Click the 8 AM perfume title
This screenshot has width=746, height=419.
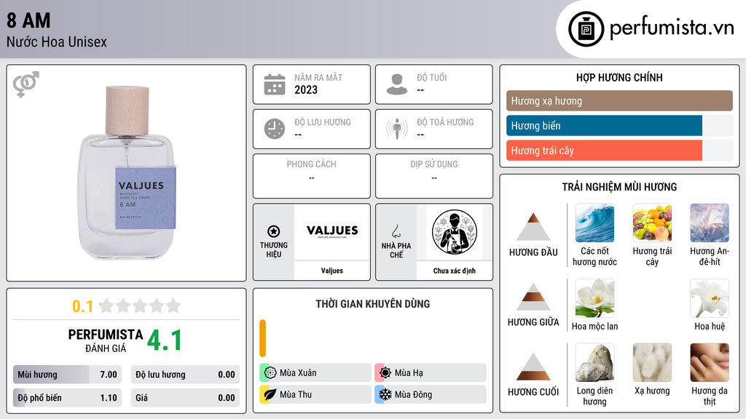[28, 21]
